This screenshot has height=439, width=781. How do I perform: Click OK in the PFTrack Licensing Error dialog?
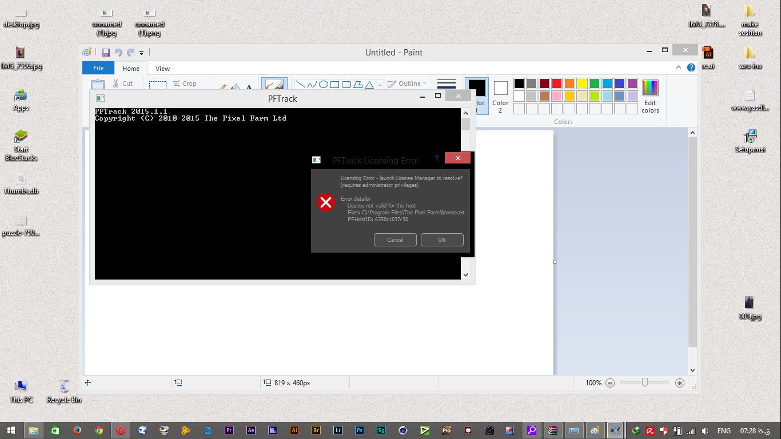(442, 240)
